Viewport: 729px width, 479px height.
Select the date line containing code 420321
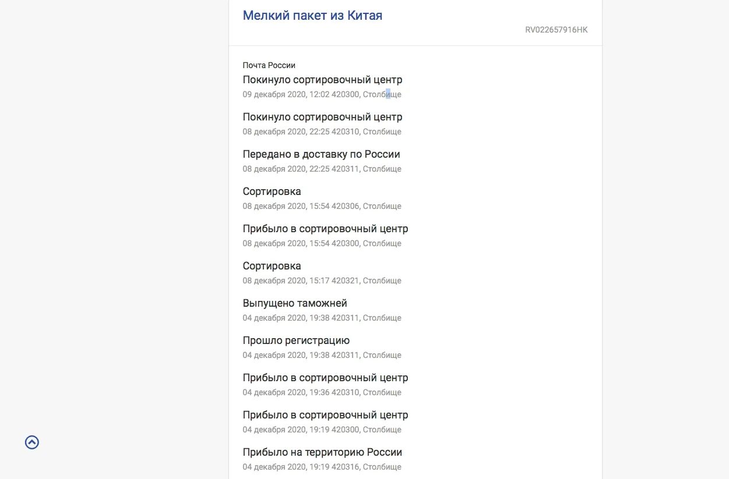[x=322, y=281]
